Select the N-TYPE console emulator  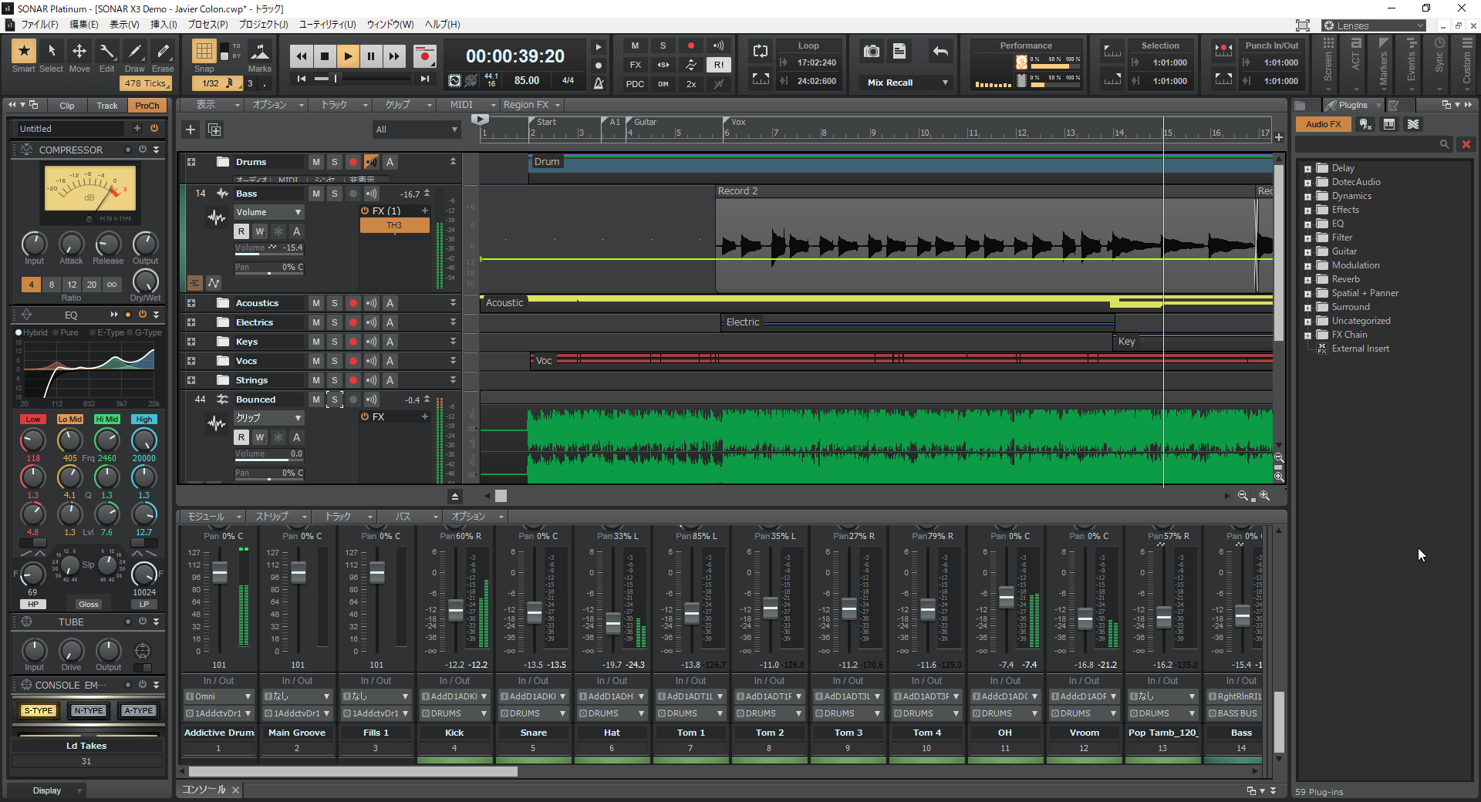(89, 711)
